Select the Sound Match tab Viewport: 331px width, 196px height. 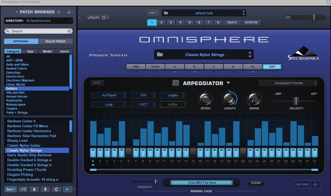(56, 41)
